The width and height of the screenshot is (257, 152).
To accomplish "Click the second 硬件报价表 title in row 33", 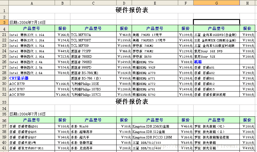I will pos(132,101).
